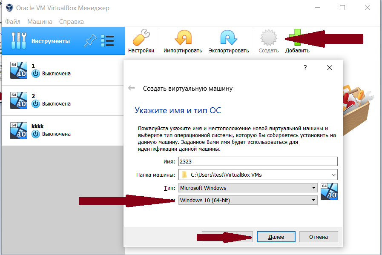Open the Машина menu
Screen dimensions: 382x255
[40, 22]
